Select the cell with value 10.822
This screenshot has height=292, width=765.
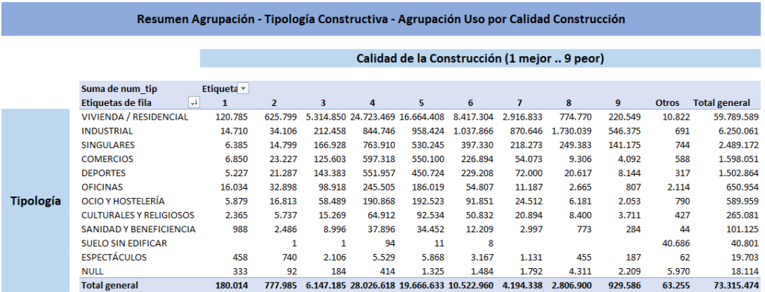[675, 117]
